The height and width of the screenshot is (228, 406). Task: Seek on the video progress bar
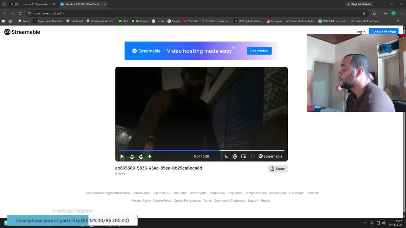coord(201,150)
